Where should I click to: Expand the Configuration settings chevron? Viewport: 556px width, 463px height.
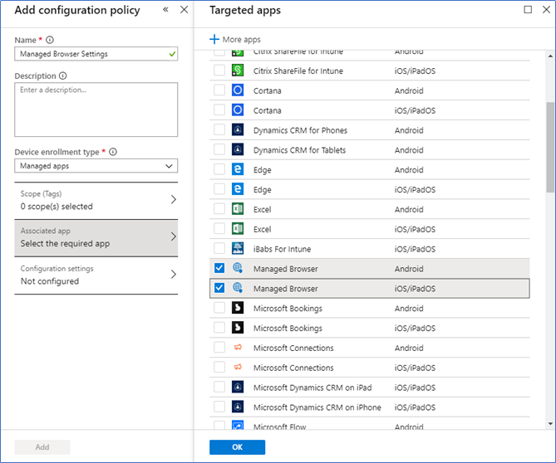click(x=174, y=275)
